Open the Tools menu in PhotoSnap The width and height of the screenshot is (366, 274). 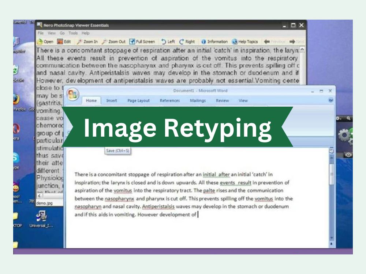(x=73, y=32)
